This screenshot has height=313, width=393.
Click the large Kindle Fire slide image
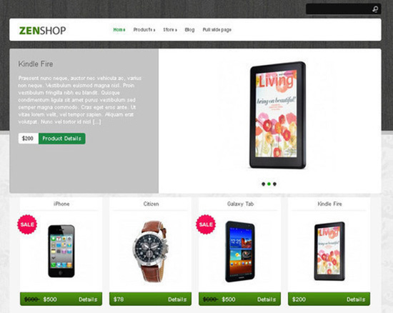click(x=278, y=115)
